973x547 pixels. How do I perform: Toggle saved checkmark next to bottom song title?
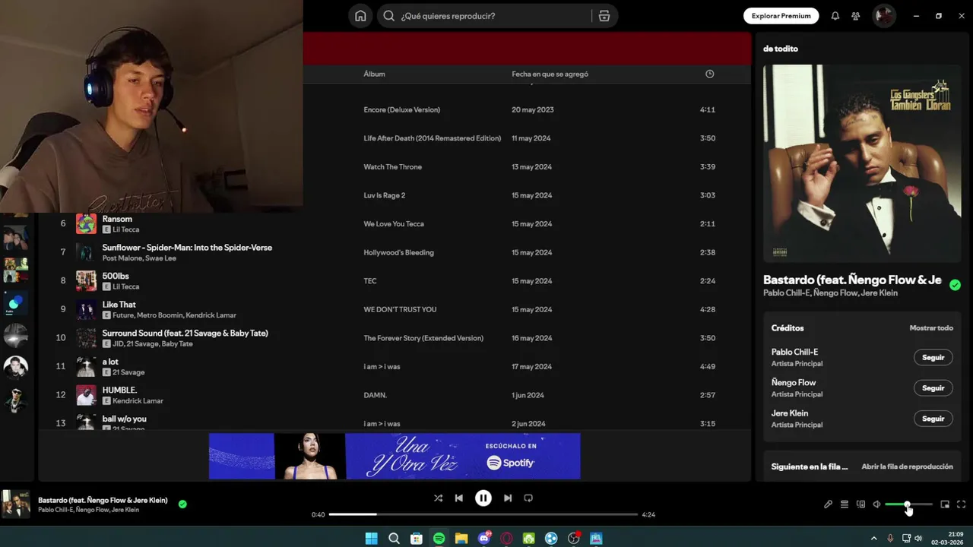[x=182, y=504]
